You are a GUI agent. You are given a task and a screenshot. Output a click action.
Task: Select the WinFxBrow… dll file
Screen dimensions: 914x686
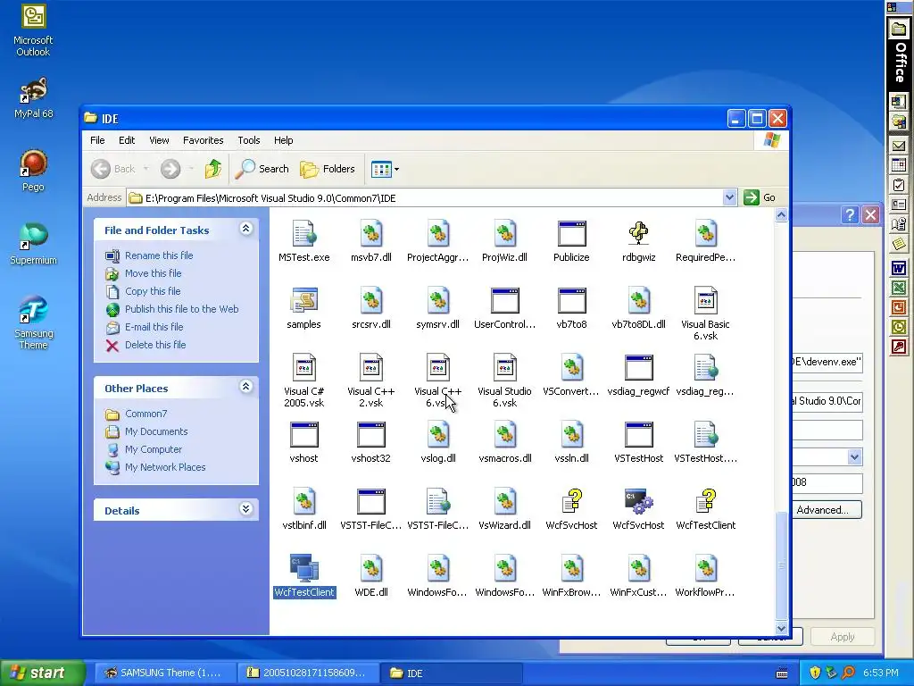pyautogui.click(x=571, y=569)
